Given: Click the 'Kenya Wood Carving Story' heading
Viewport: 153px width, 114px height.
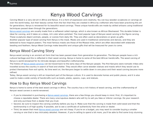Looking at the screenshot, I should point(32,51).
